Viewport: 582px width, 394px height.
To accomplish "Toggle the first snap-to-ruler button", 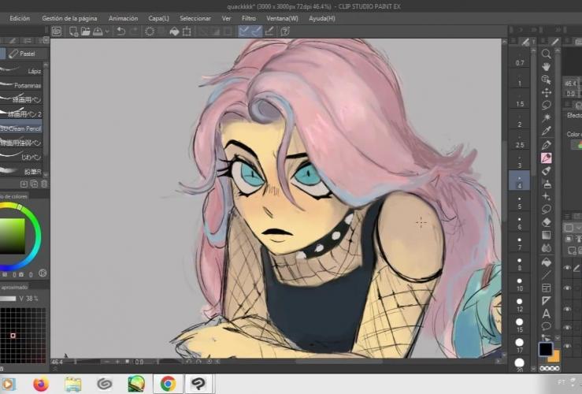I will click(243, 32).
